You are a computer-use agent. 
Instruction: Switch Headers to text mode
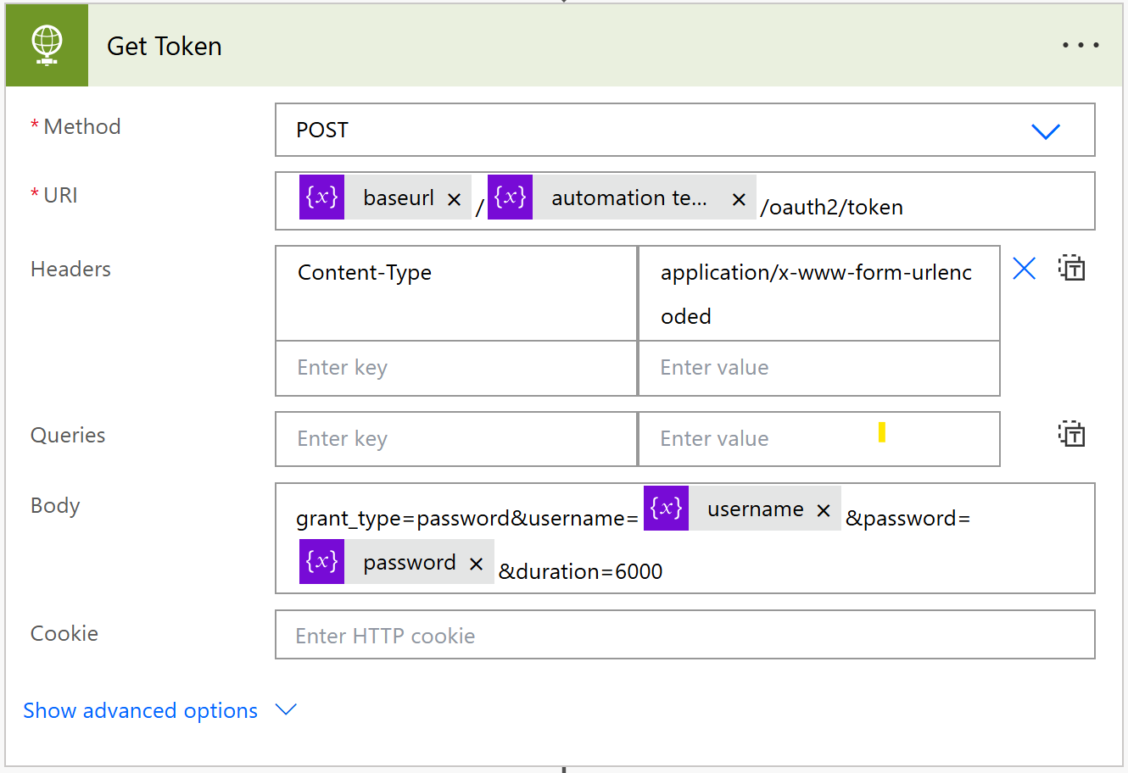pyautogui.click(x=1071, y=268)
